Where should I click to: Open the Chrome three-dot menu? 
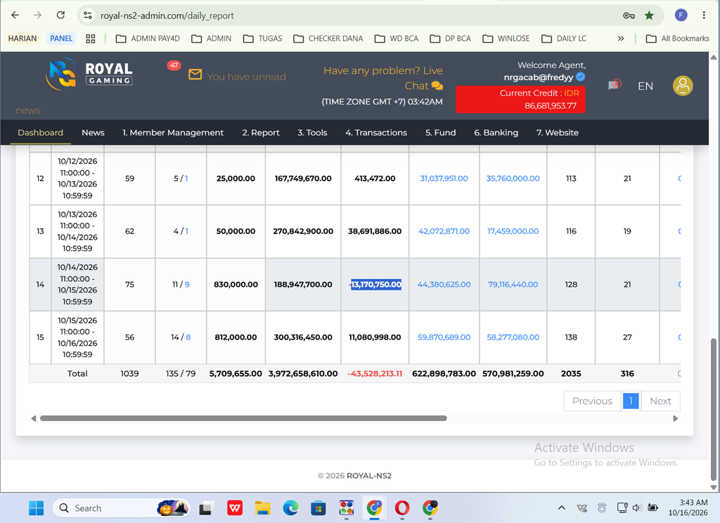703,15
